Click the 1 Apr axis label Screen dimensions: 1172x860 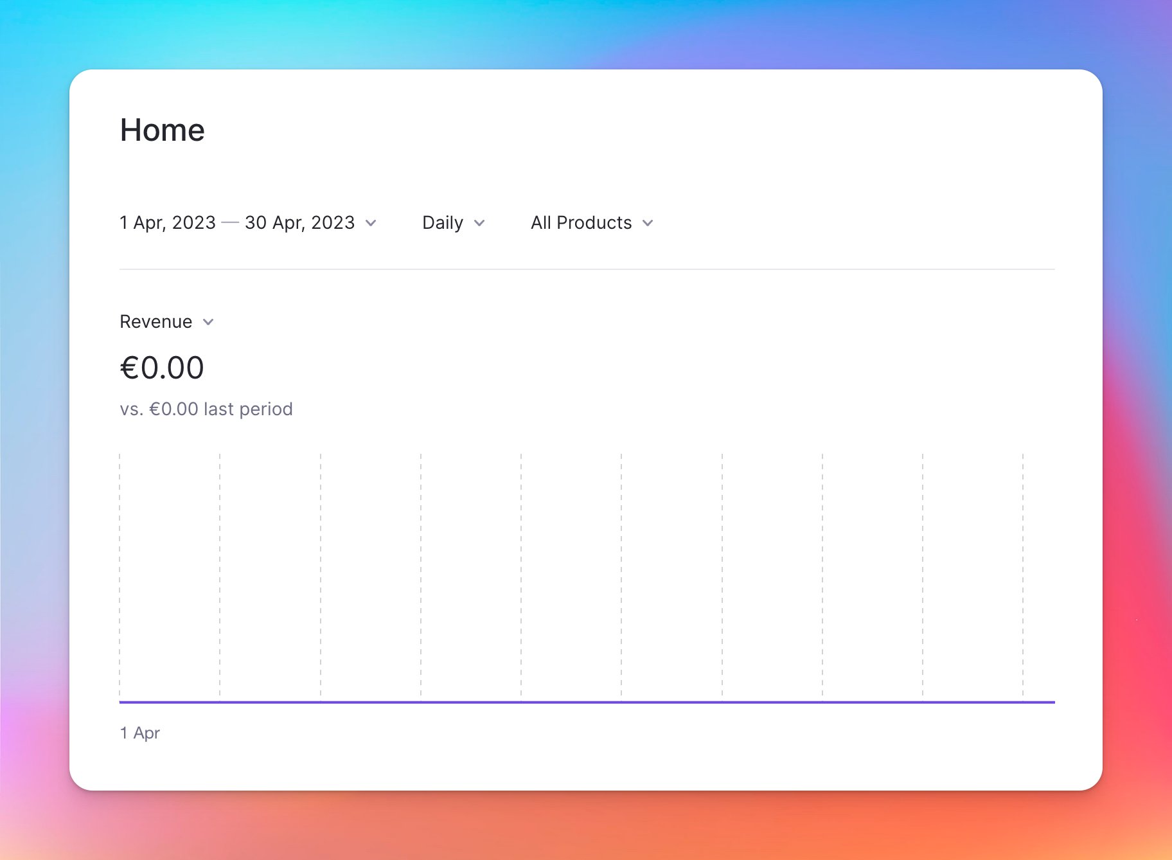point(140,733)
